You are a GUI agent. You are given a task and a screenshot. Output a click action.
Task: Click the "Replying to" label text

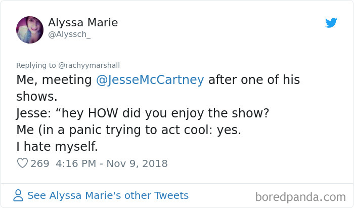click(x=36, y=65)
